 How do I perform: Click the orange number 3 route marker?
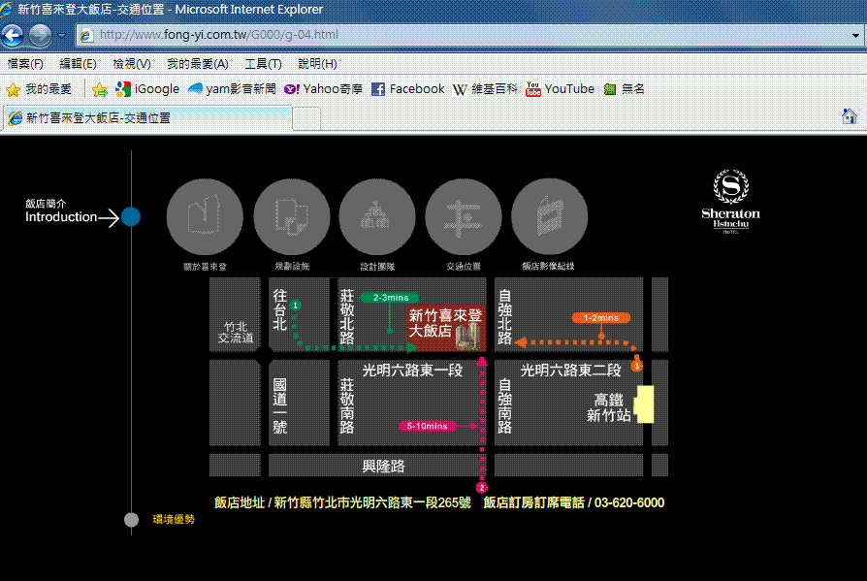point(636,366)
